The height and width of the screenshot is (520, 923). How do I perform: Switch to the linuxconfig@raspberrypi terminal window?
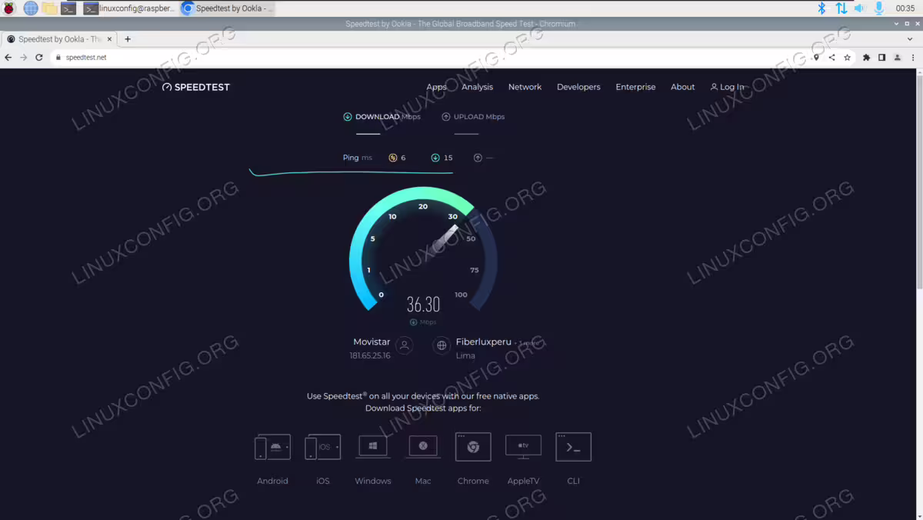pos(129,8)
